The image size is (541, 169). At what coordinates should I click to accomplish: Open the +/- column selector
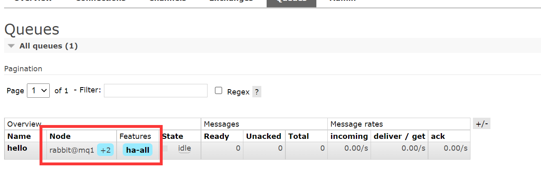point(482,124)
